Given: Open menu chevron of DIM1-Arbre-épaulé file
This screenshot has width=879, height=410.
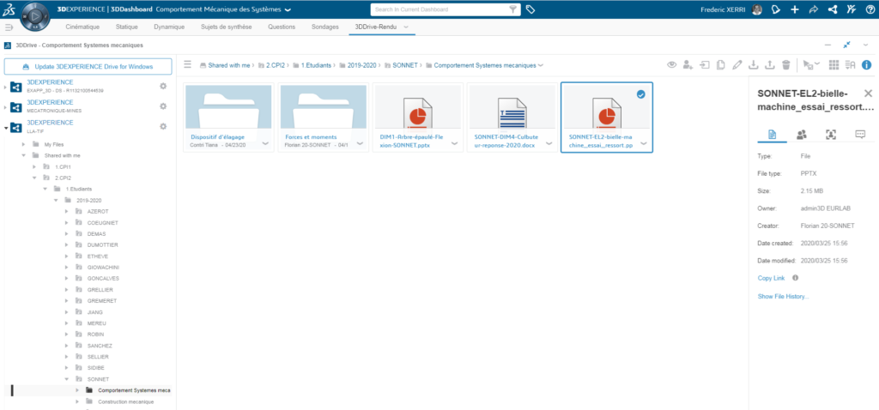Looking at the screenshot, I should point(455,143).
